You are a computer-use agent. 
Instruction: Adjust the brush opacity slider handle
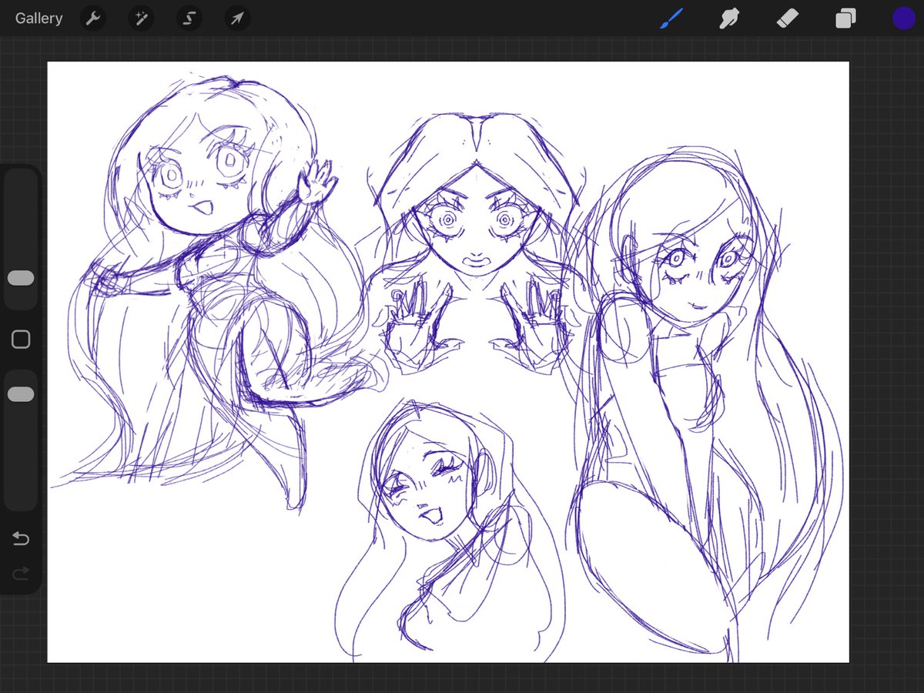click(21, 394)
